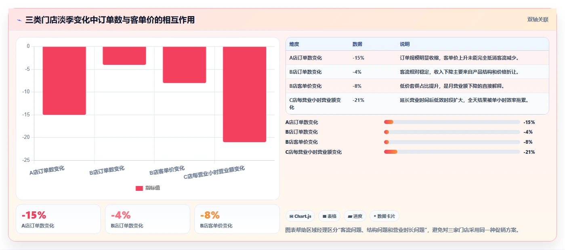The width and height of the screenshot is (565, 250).
Task: Open the -4% B店订单数变化 data card
Action: (147, 219)
